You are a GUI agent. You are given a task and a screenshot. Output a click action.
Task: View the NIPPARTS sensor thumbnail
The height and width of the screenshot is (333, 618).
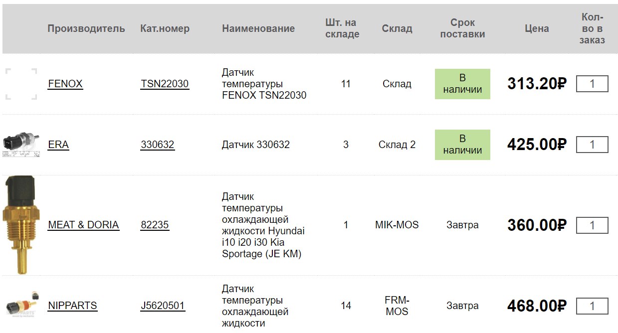point(21,304)
